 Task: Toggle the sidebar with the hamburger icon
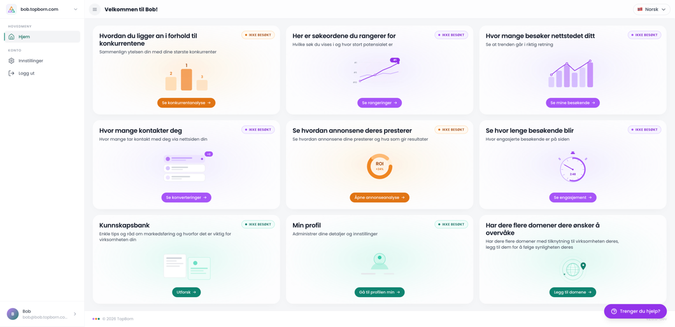coord(95,10)
